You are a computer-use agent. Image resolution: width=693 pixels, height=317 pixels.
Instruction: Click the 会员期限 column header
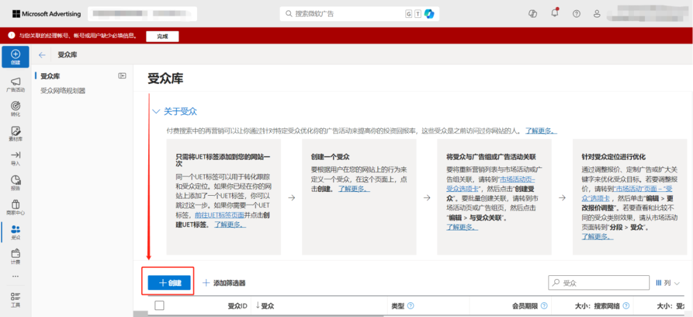[x=525, y=305]
